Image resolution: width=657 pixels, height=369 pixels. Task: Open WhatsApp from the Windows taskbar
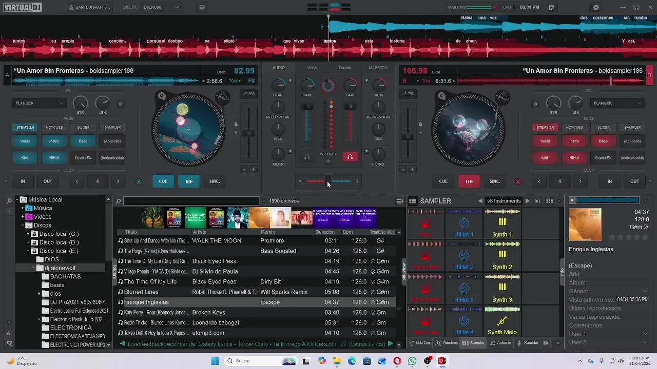(413, 361)
